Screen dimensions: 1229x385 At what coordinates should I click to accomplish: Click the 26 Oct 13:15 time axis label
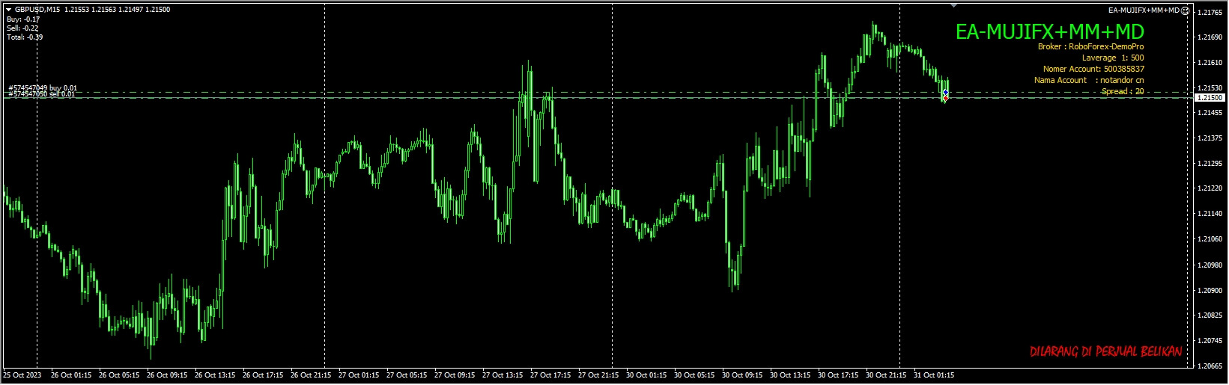215,375
